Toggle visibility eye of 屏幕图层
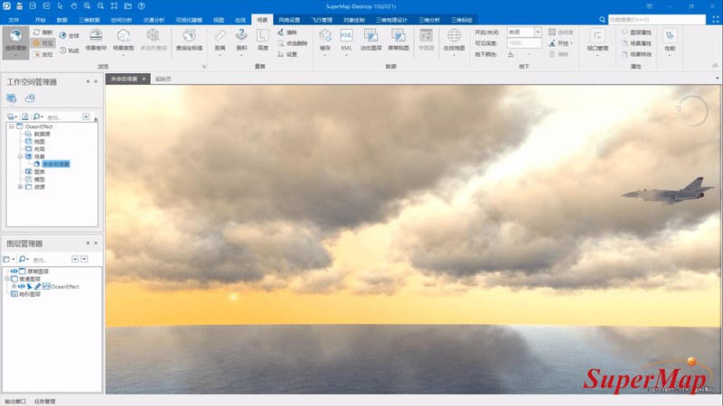The height and width of the screenshot is (406, 723). tap(14, 272)
